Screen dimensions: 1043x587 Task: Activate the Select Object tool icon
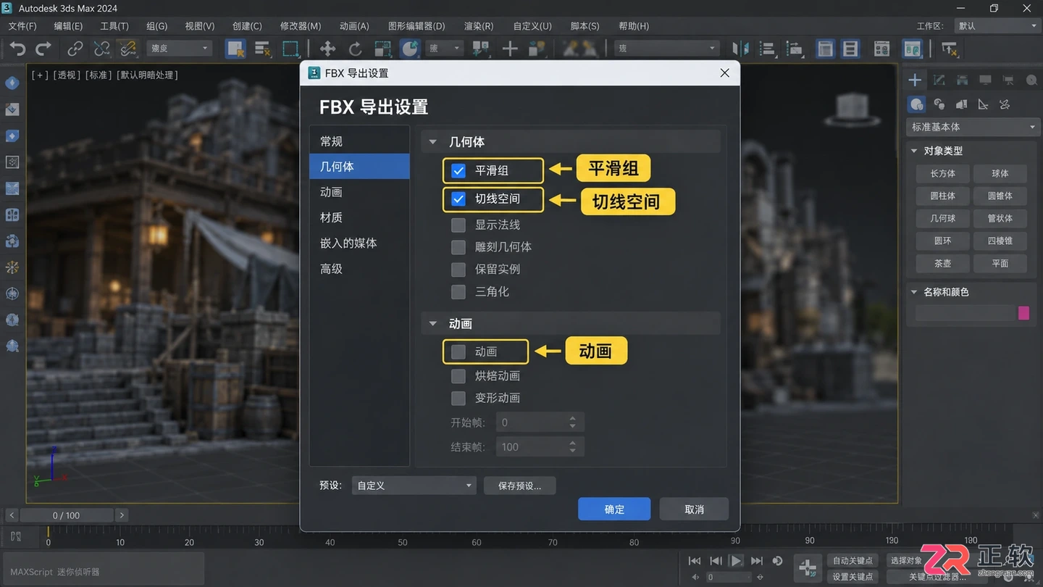point(235,49)
